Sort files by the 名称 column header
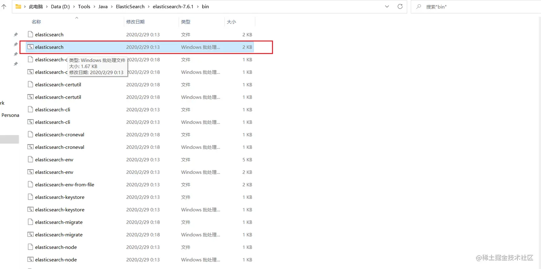Image resolution: width=541 pixels, height=269 pixels. [x=36, y=22]
